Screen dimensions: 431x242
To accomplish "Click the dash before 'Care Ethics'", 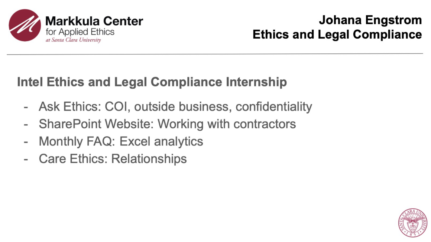I will point(26,159).
